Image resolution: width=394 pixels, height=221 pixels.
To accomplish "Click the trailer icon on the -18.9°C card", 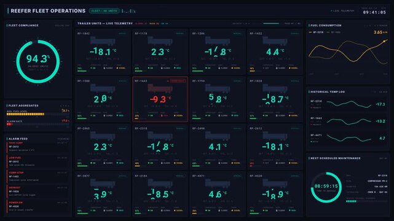I will pos(275,184).
